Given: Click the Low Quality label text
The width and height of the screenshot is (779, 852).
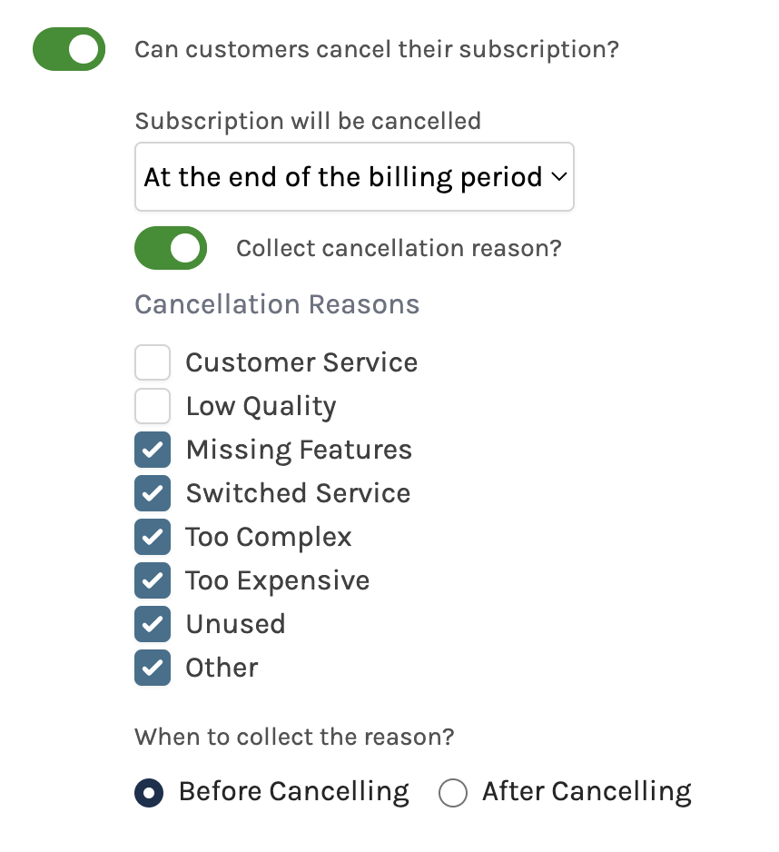Looking at the screenshot, I should pos(261,406).
